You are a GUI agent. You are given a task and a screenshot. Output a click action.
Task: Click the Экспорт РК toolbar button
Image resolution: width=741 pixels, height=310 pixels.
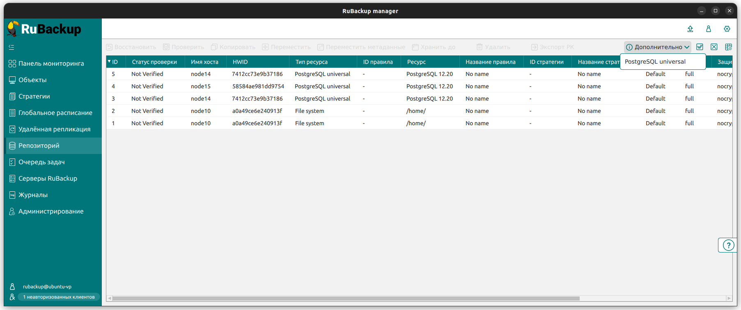click(x=553, y=47)
